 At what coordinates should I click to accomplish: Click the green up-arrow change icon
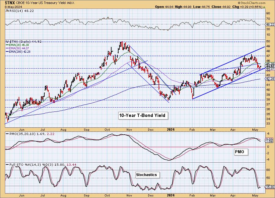(264, 7)
